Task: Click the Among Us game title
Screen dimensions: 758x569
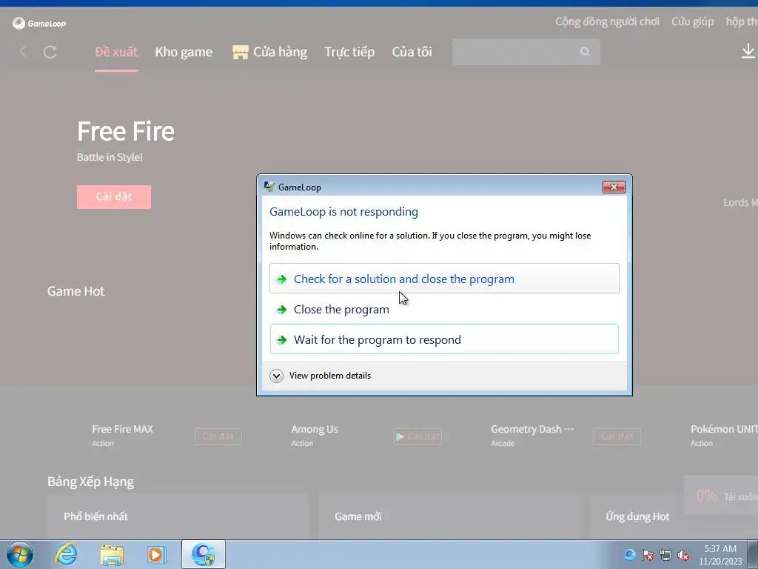Action: (x=315, y=429)
